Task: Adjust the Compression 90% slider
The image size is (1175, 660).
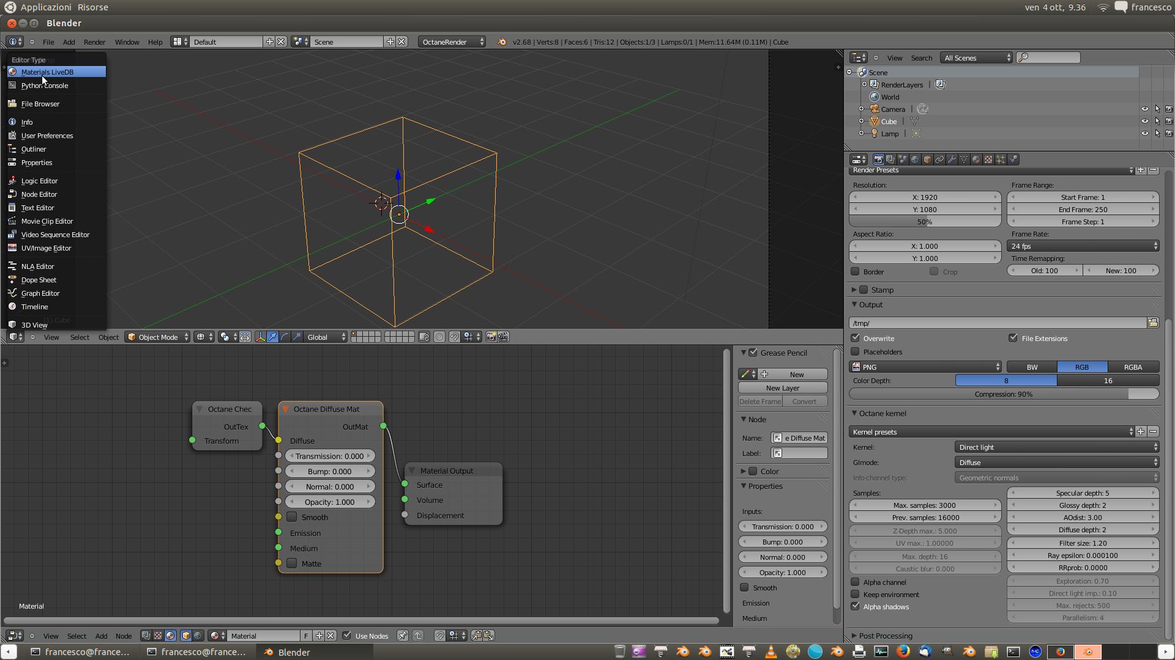Action: click(1004, 394)
